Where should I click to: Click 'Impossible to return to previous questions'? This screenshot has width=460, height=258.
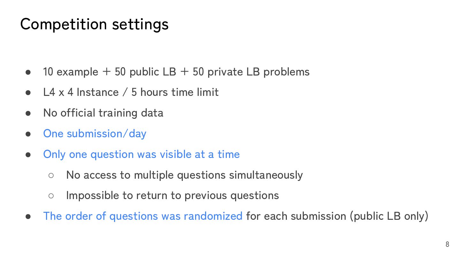click(172, 196)
